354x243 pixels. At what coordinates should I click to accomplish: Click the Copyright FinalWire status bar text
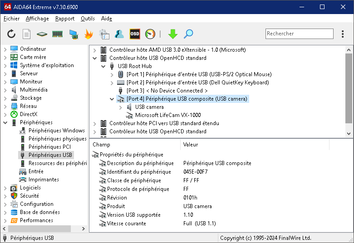click(x=265, y=238)
